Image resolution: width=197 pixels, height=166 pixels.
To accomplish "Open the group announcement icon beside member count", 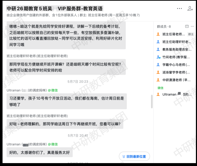I will pos(187,26).
